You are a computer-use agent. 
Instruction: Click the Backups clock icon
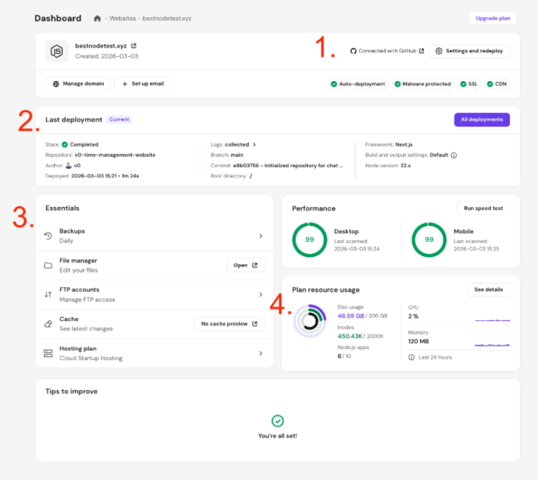[48, 236]
